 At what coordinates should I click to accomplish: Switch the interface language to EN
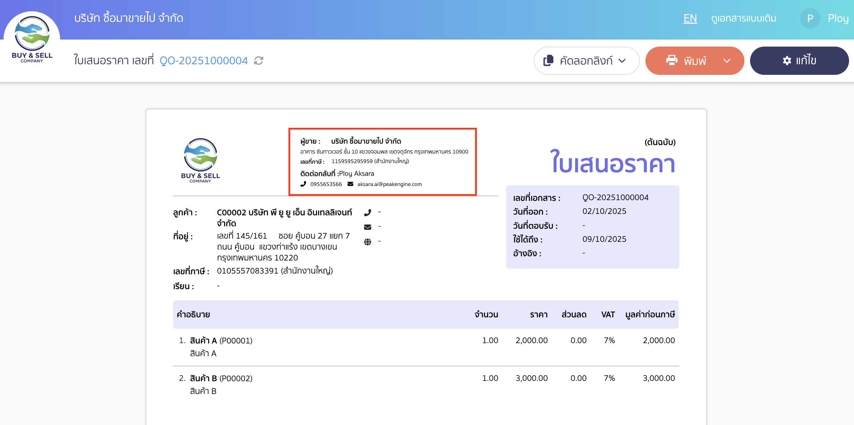click(690, 18)
